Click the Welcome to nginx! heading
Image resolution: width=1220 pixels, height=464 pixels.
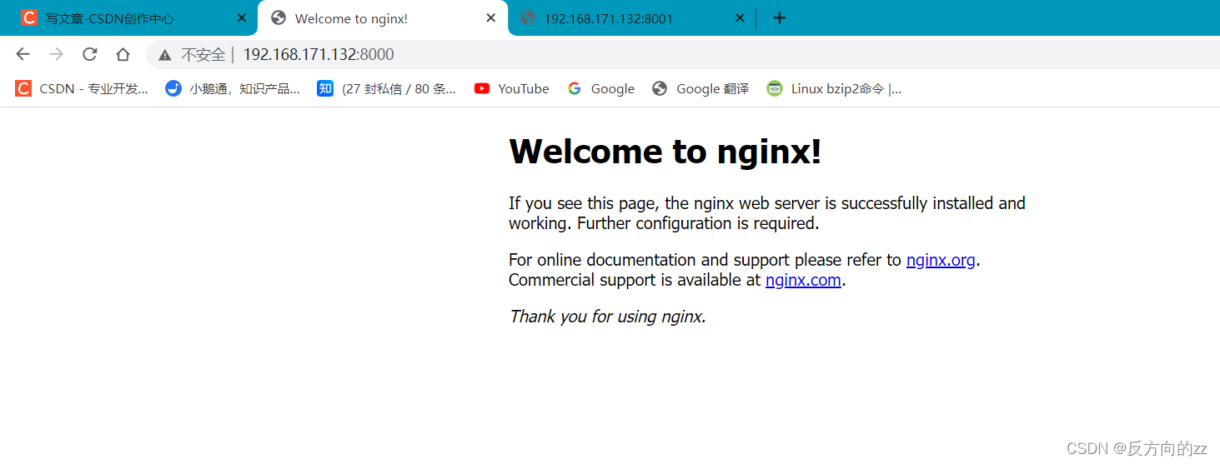point(665,152)
